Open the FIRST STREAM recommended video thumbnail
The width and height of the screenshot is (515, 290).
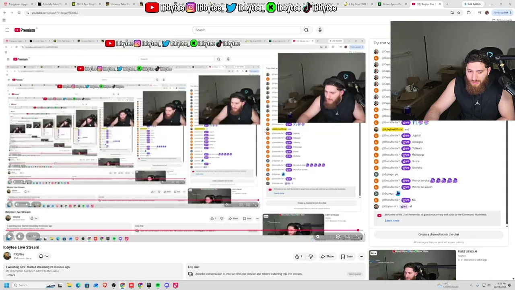tap(412, 265)
